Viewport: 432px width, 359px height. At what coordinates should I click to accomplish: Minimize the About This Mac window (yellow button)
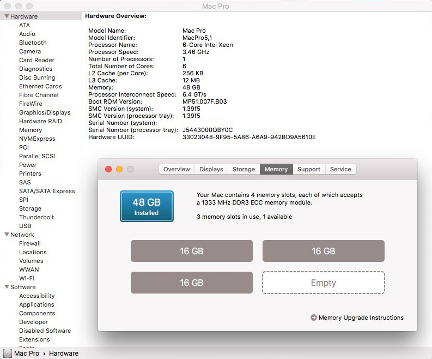(x=119, y=169)
